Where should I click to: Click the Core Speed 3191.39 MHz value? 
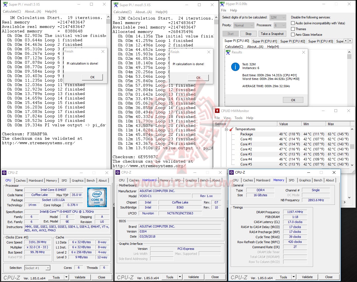[x=37, y=242]
